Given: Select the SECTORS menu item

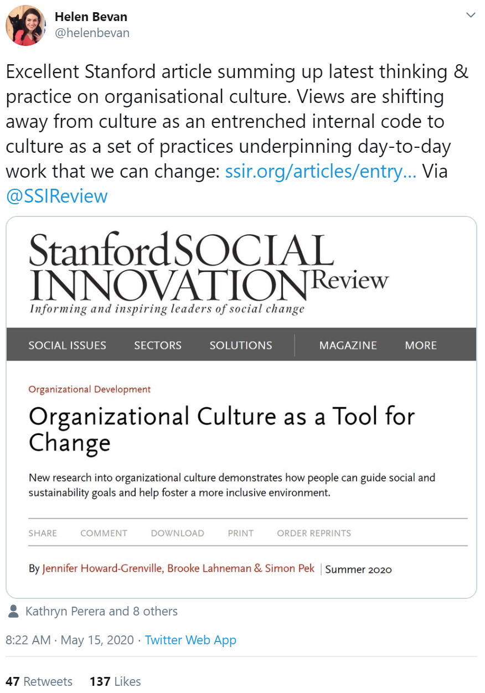Looking at the screenshot, I should [x=158, y=345].
